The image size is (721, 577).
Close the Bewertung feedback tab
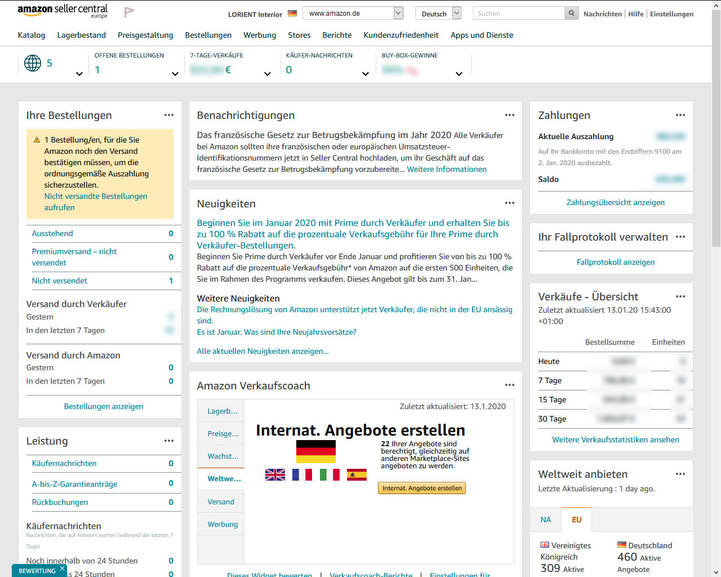[x=62, y=568]
